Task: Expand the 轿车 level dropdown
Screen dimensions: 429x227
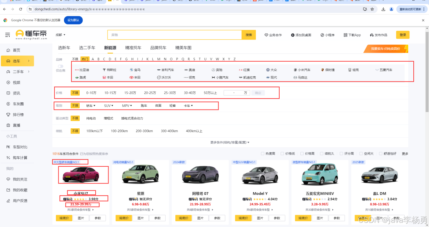Action: (91, 106)
